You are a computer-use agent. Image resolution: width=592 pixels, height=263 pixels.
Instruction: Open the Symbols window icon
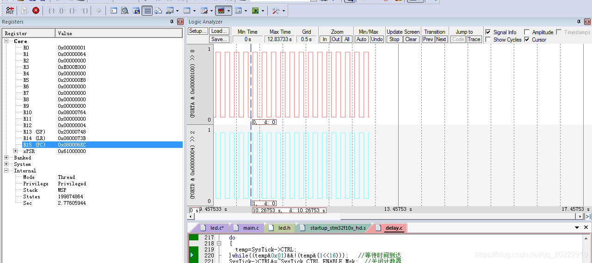click(136, 11)
